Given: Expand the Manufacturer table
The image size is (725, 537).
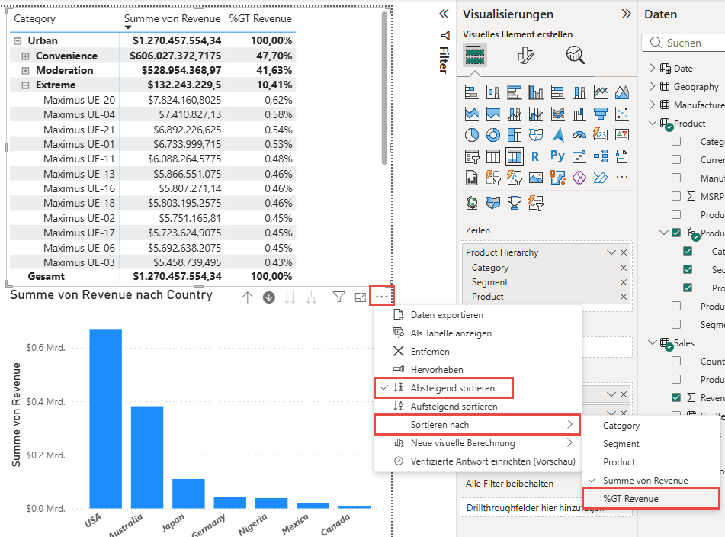Looking at the screenshot, I should coord(652,105).
